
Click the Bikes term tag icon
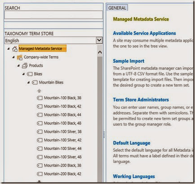coord(30,74)
